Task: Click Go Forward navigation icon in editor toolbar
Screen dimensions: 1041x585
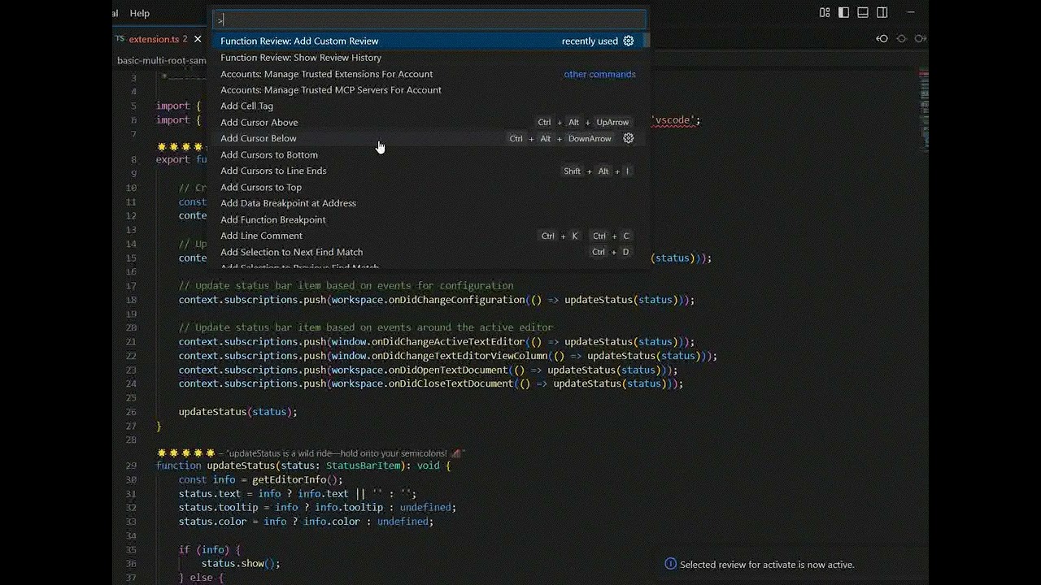Action: tap(920, 39)
